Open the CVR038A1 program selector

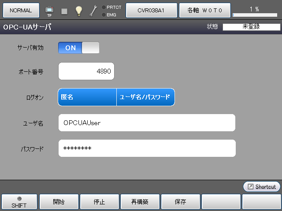(152, 10)
